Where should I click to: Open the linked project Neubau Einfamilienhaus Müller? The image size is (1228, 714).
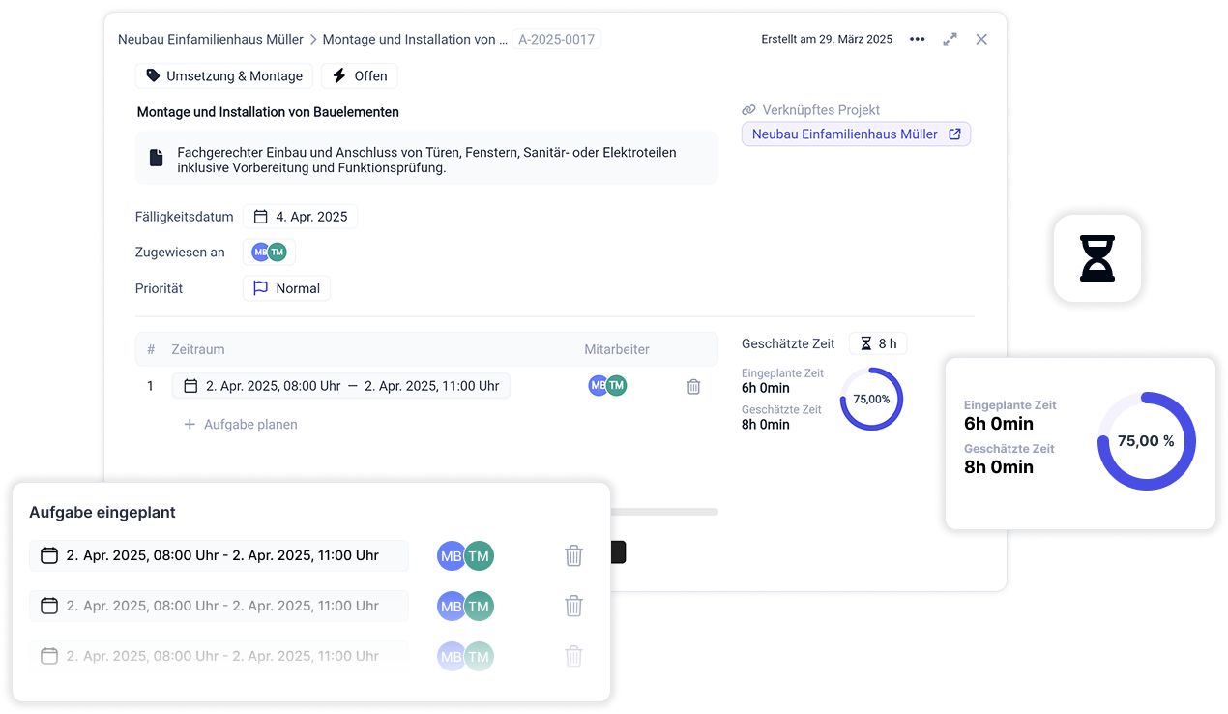(x=856, y=134)
